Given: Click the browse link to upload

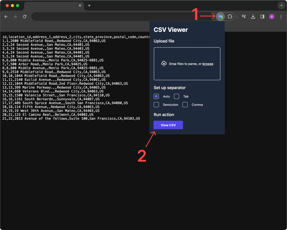Looking at the screenshot, I should [208, 64].
